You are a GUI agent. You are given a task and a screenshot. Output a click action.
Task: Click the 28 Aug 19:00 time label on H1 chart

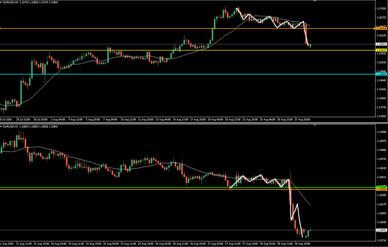point(302,244)
